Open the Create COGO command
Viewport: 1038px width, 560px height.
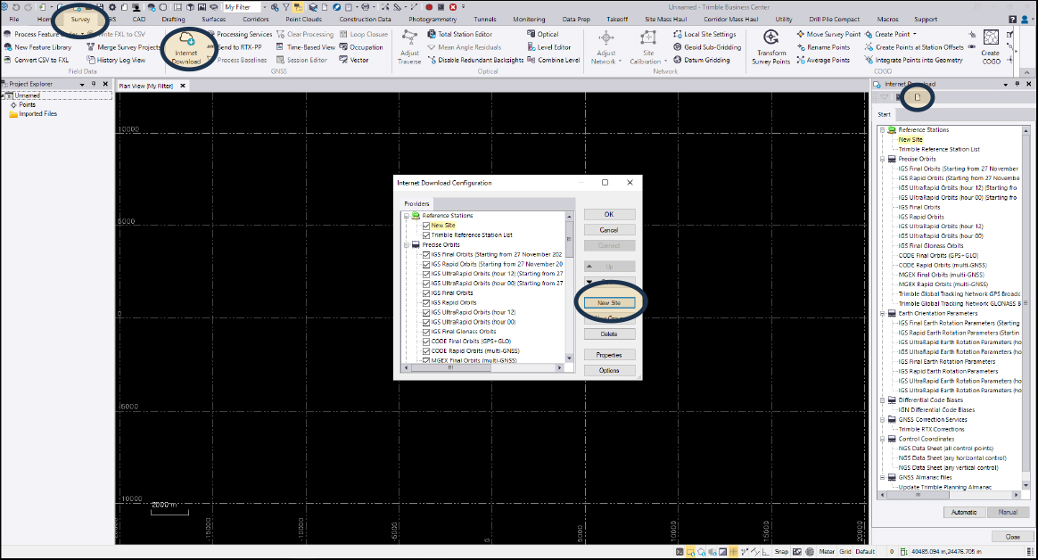(x=991, y=47)
